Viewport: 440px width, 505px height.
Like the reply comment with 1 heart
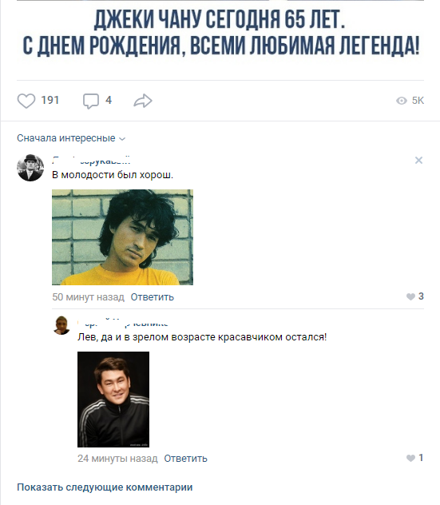[415, 458]
